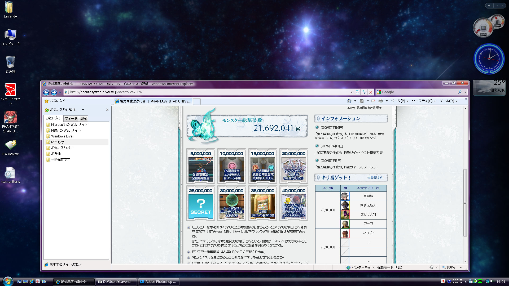This screenshot has height=286, width=509.
Task: Open a new blank browser tab
Action: click(x=197, y=101)
